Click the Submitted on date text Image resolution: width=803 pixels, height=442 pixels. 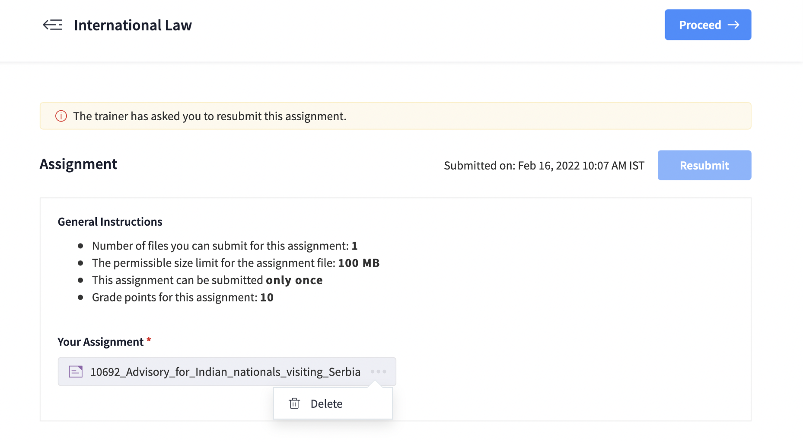click(544, 166)
